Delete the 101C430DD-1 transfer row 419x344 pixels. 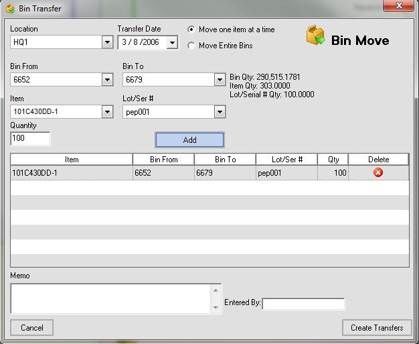378,172
